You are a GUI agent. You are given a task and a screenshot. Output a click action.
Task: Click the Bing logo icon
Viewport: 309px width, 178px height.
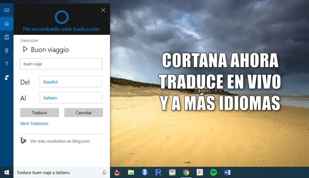pyautogui.click(x=23, y=140)
